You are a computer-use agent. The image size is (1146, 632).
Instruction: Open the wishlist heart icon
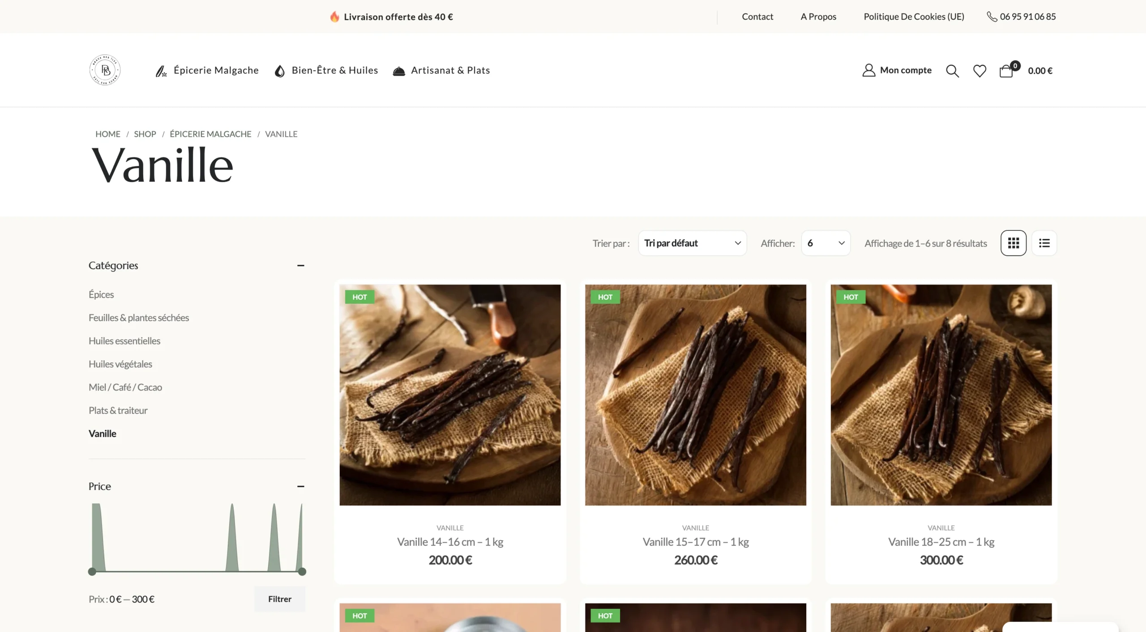tap(979, 71)
